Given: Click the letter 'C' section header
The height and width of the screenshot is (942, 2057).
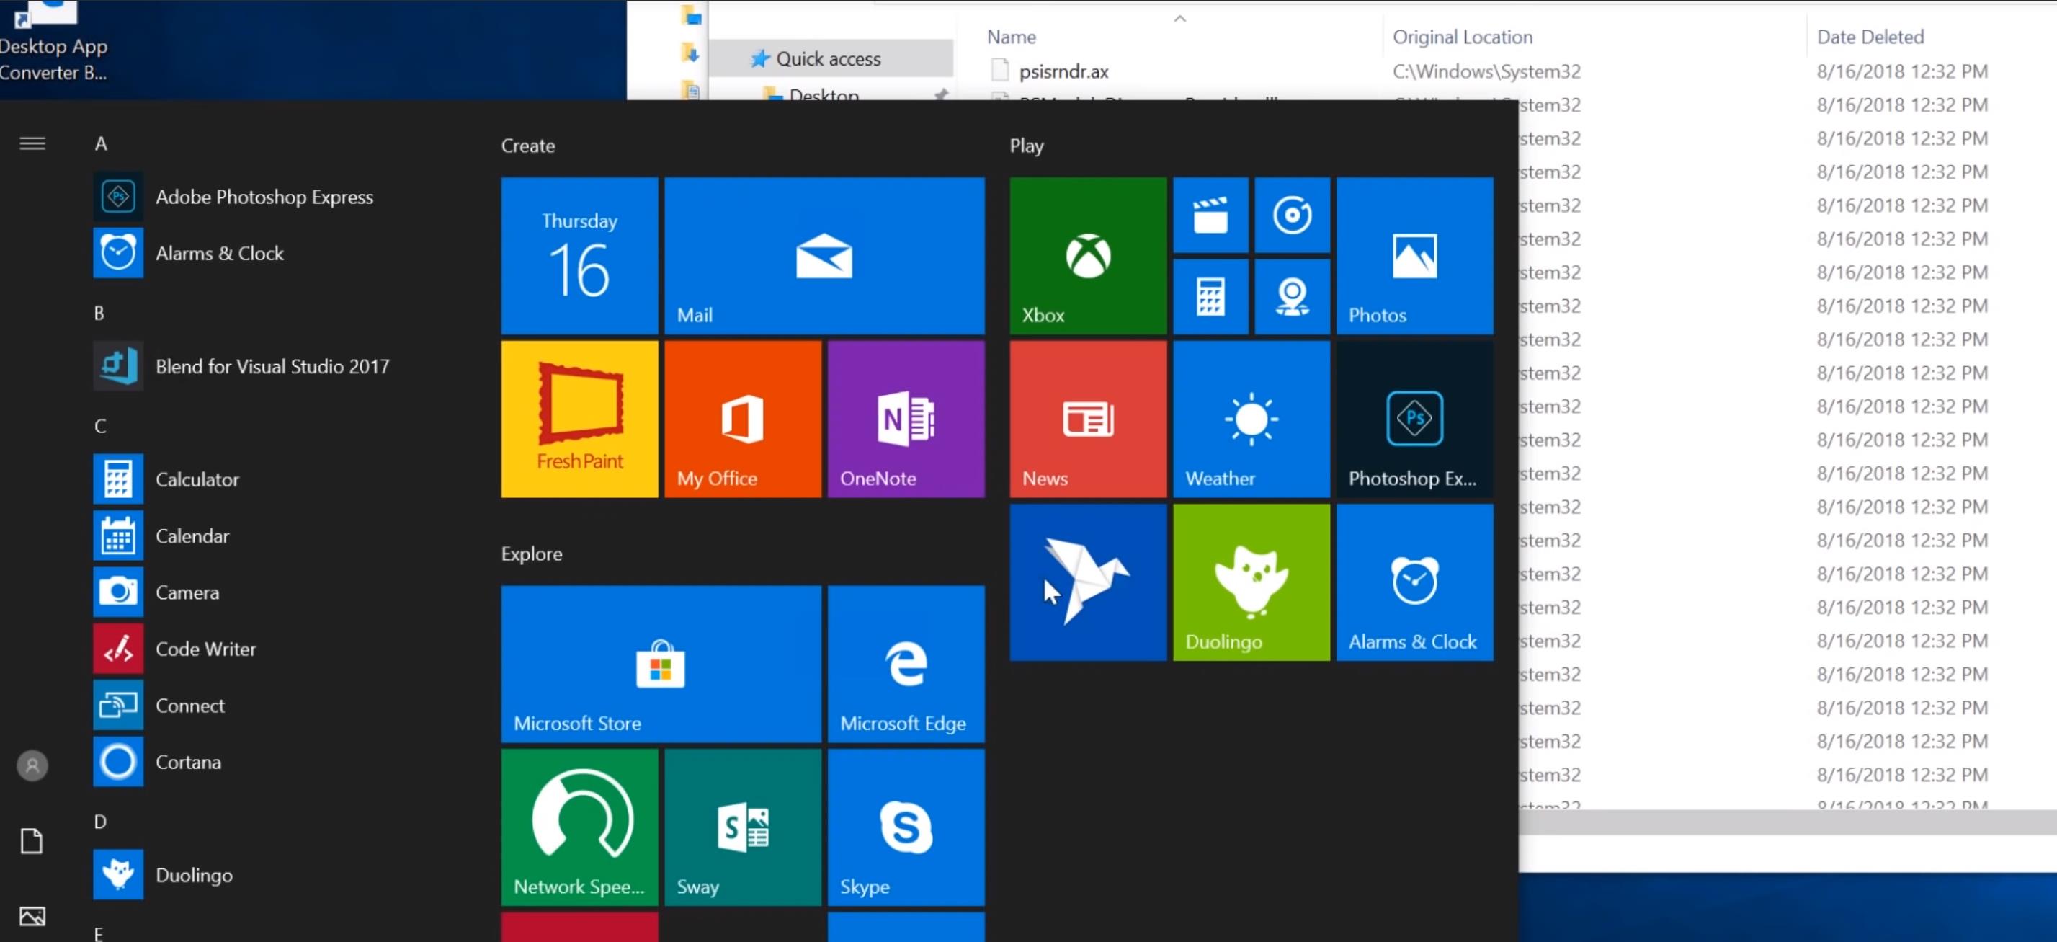Looking at the screenshot, I should pos(100,426).
